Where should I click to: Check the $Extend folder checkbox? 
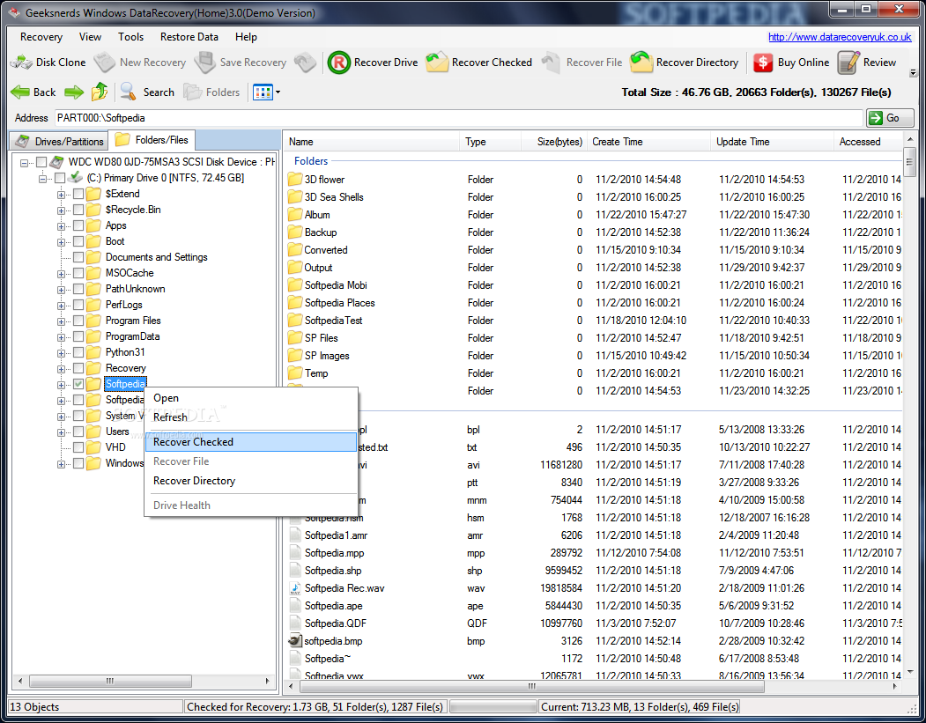click(x=78, y=194)
